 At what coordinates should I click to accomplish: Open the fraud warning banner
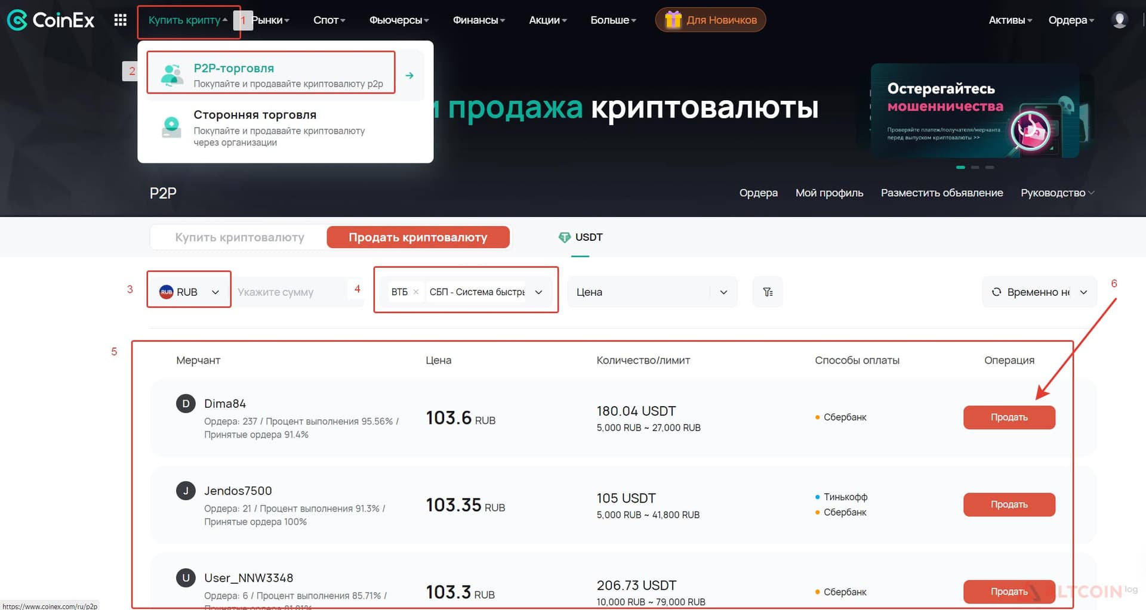975,111
